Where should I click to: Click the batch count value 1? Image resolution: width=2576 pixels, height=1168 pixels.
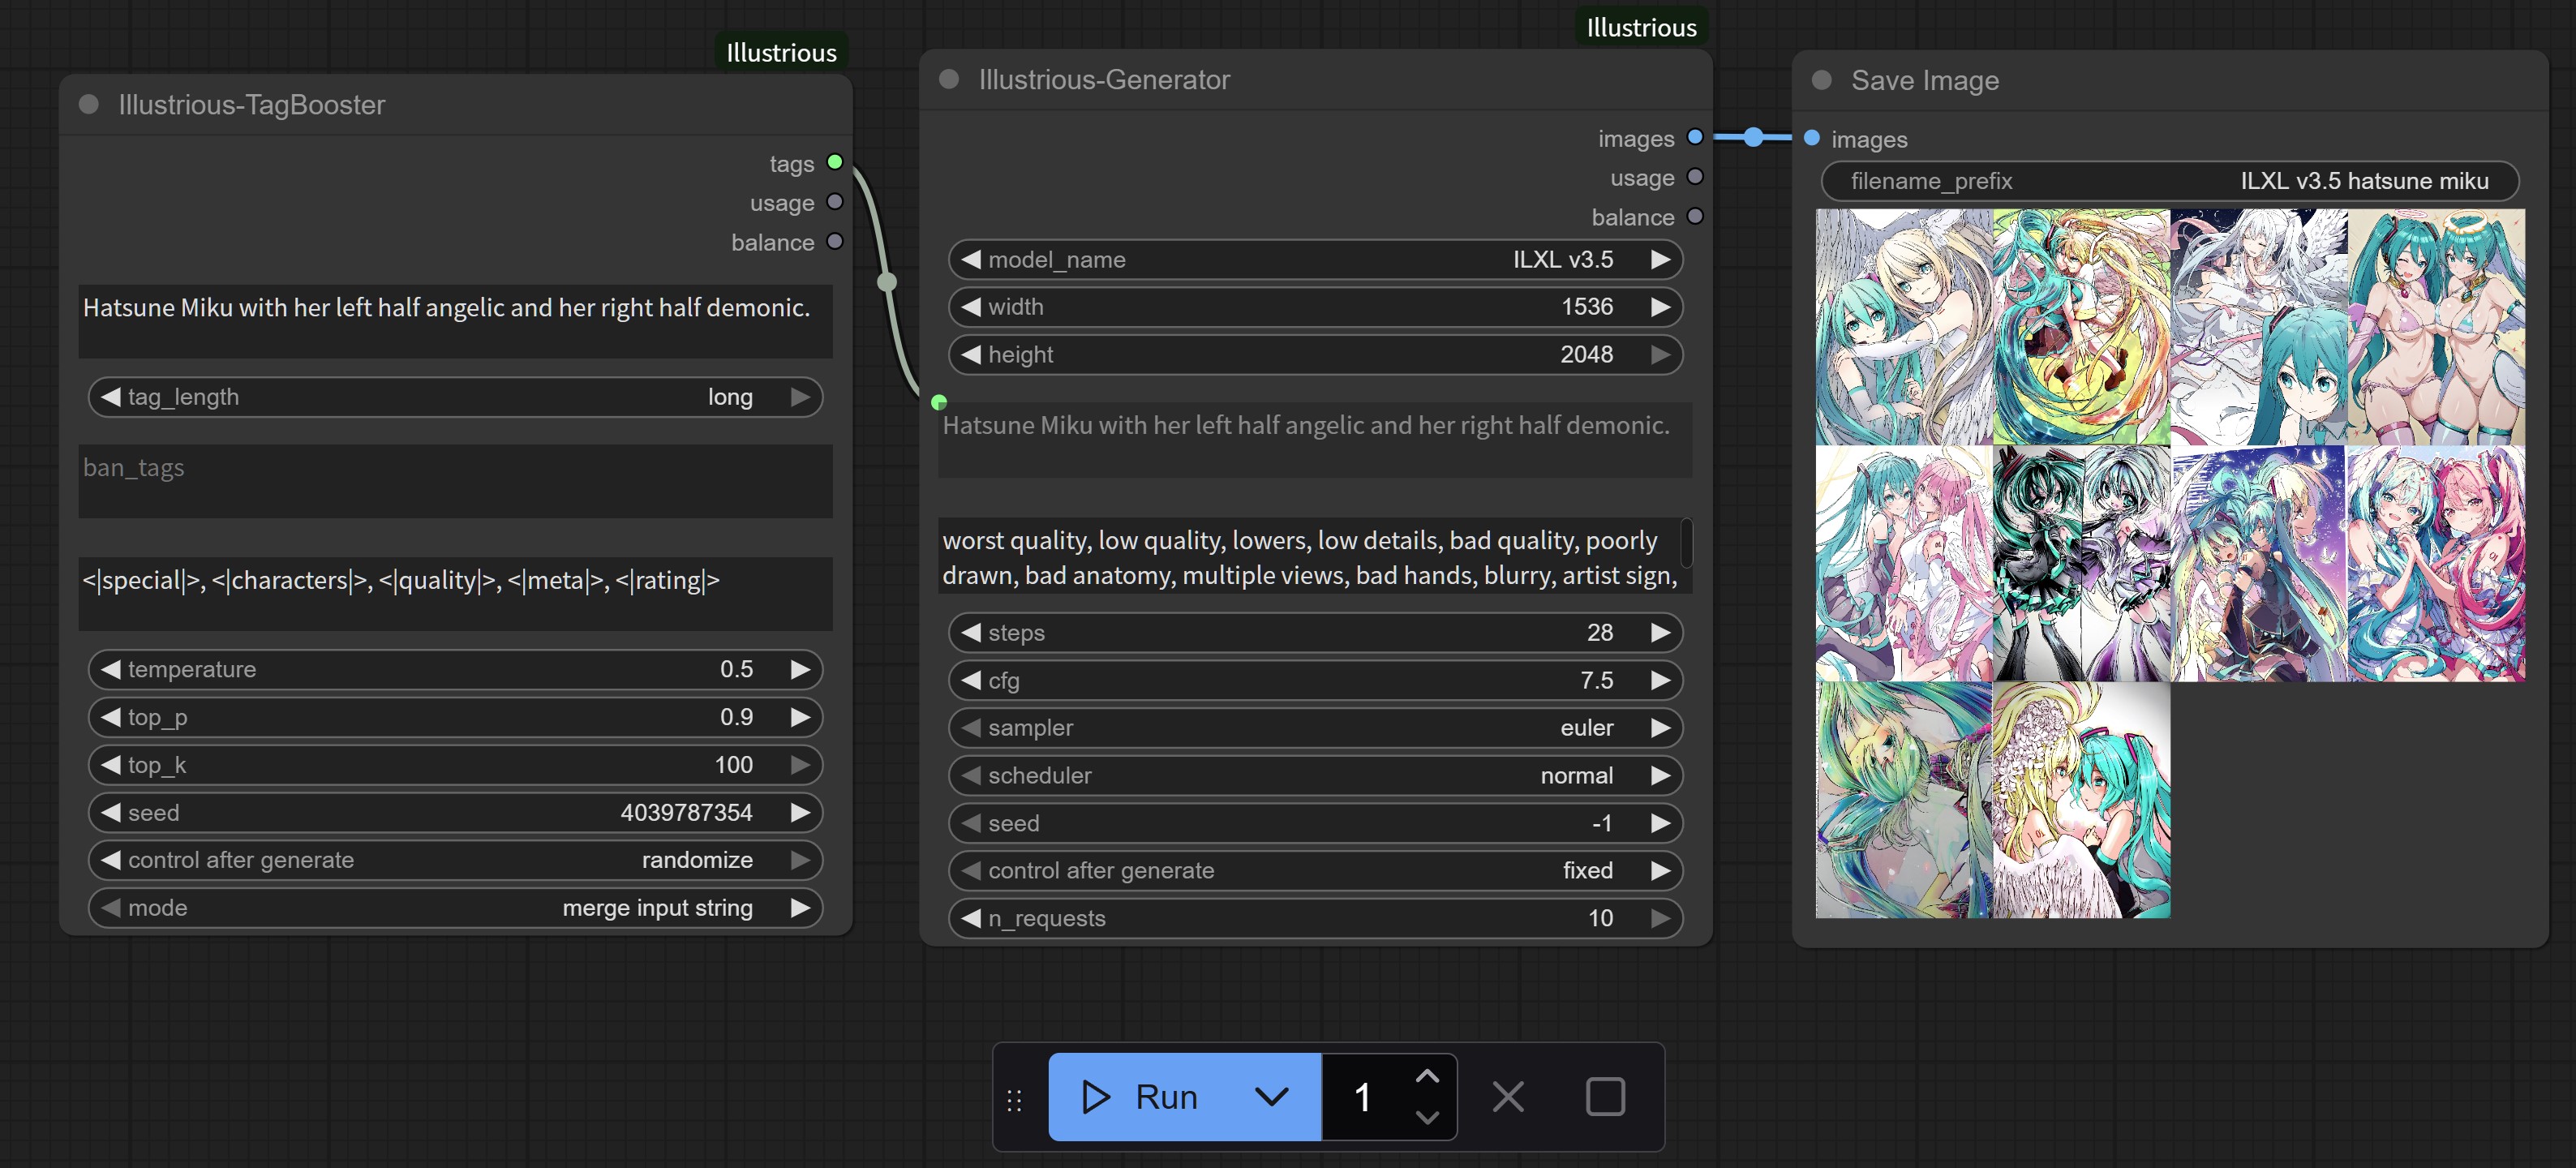(x=1362, y=1097)
